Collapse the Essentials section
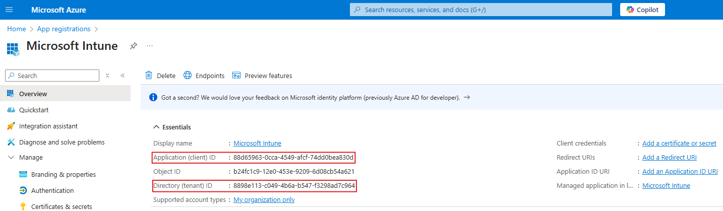Image resolution: width=723 pixels, height=211 pixels. [x=171, y=127]
